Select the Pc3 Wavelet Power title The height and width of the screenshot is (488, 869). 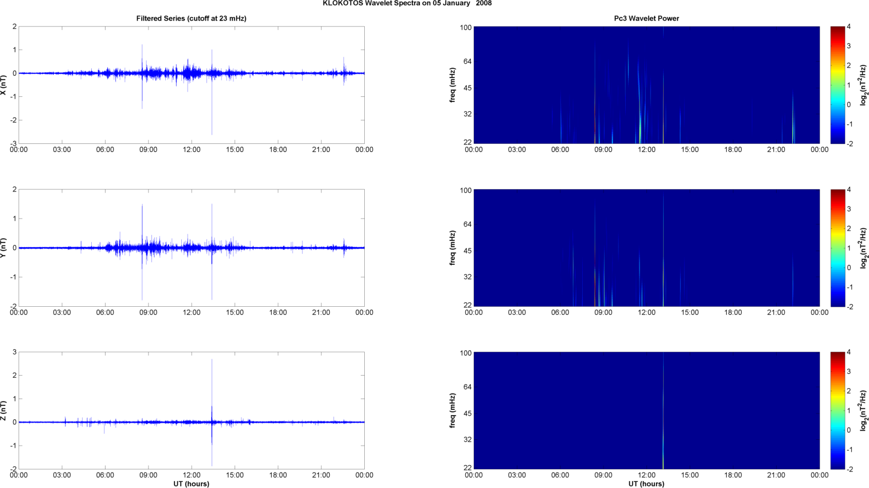click(646, 18)
